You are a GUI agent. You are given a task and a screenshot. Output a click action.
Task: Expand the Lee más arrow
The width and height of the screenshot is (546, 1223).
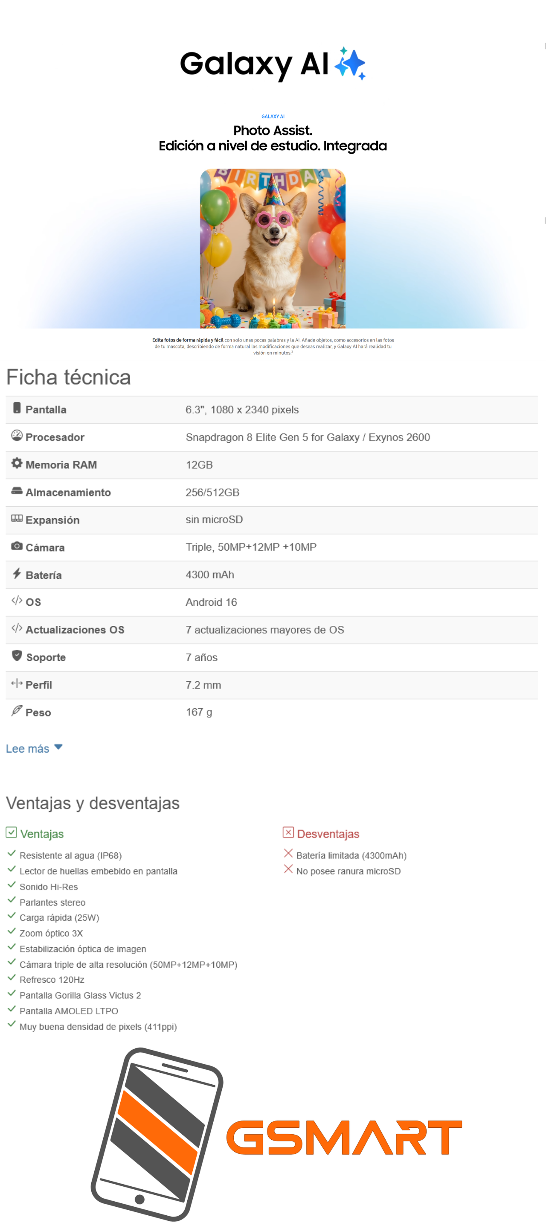58,747
